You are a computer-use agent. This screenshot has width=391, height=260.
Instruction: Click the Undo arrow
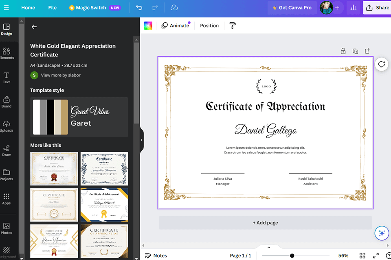click(x=139, y=8)
